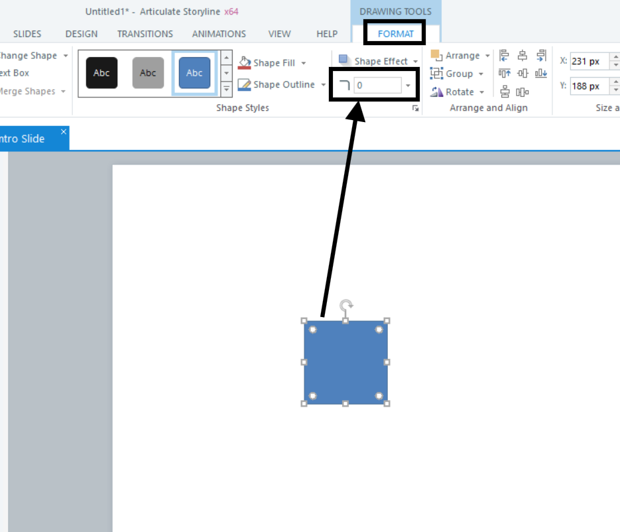620x532 pixels.
Task: Open the Shape Styles dialog launcher
Action: 415,108
